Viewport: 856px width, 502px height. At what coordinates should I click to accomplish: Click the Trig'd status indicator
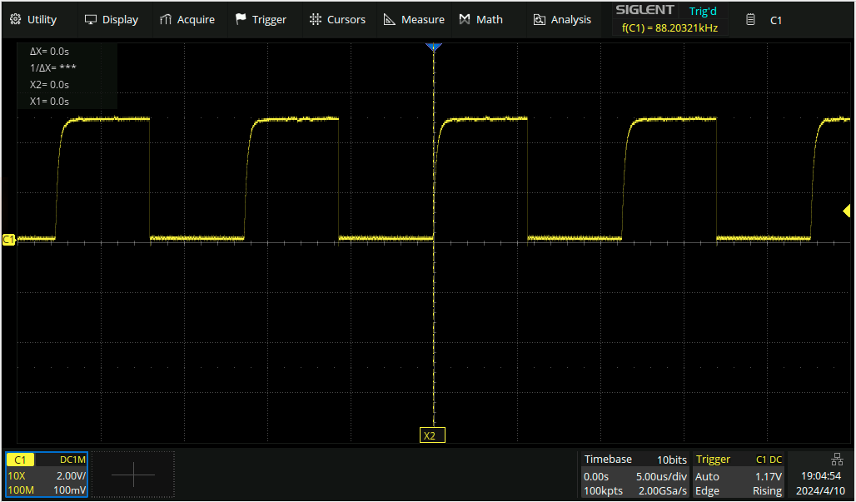pyautogui.click(x=703, y=11)
